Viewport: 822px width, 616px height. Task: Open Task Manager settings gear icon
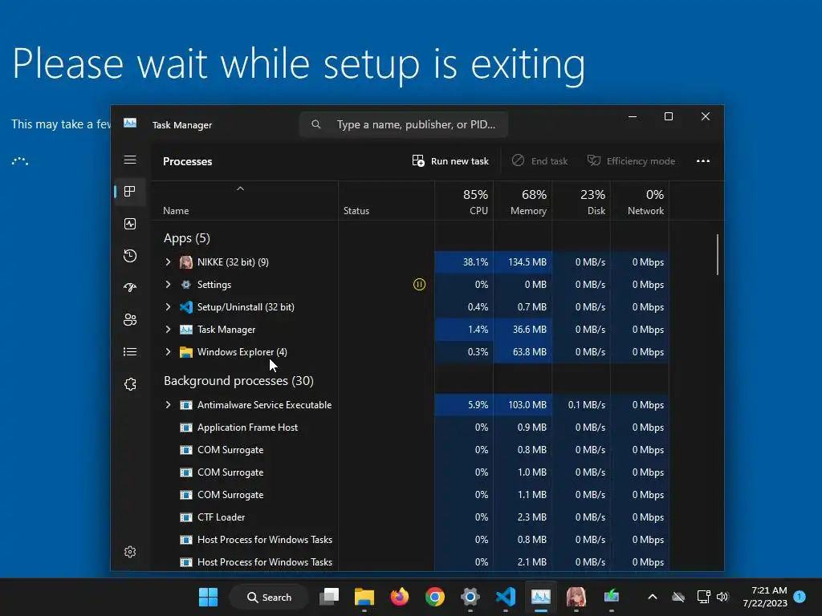(x=130, y=552)
